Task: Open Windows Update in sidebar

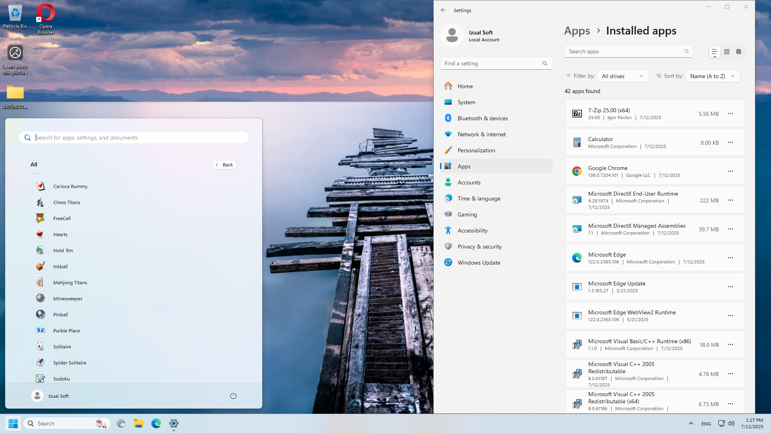Action: pos(496,263)
